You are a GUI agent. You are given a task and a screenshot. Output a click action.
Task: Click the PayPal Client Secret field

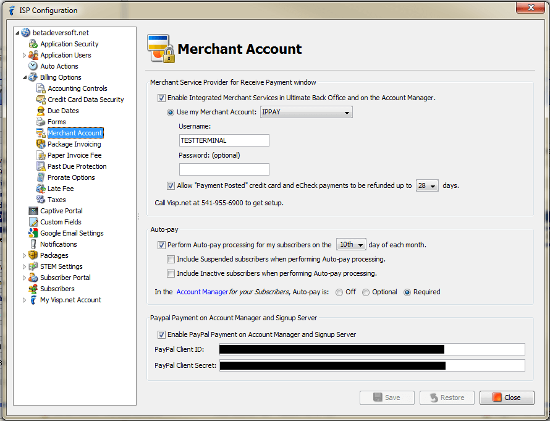pos(372,365)
